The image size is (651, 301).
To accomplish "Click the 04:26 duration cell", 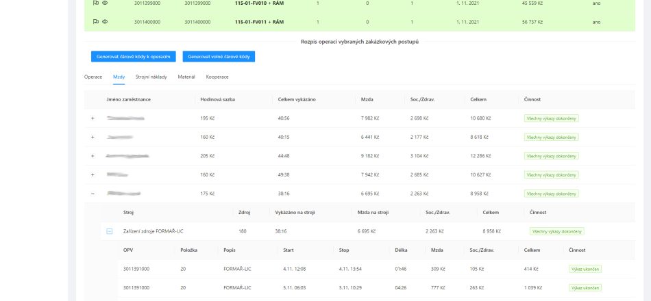I will point(401,288).
